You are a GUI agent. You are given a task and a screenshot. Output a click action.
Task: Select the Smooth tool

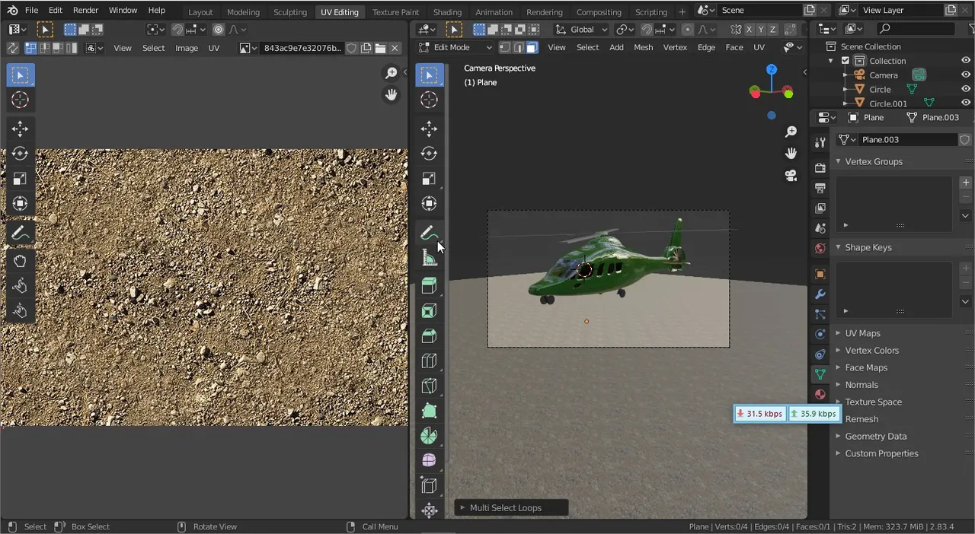click(429, 461)
